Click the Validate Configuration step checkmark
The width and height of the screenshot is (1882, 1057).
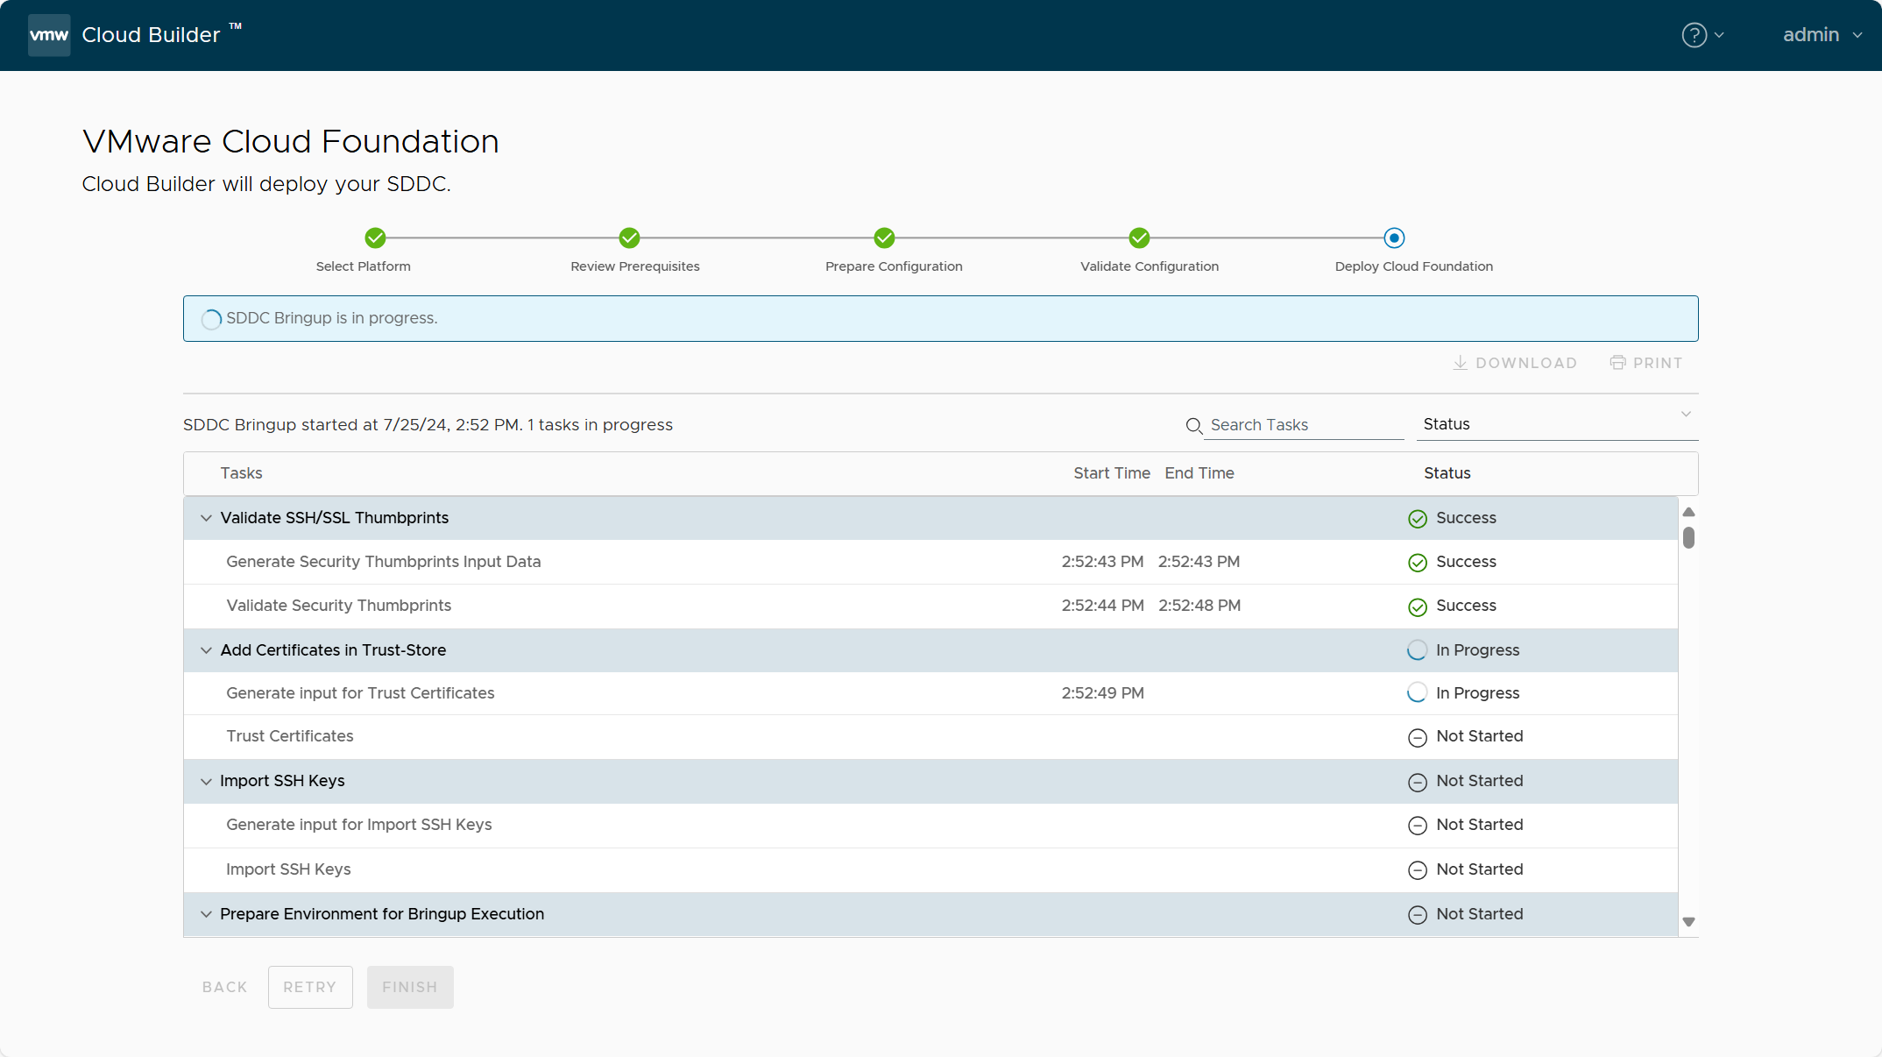point(1139,238)
